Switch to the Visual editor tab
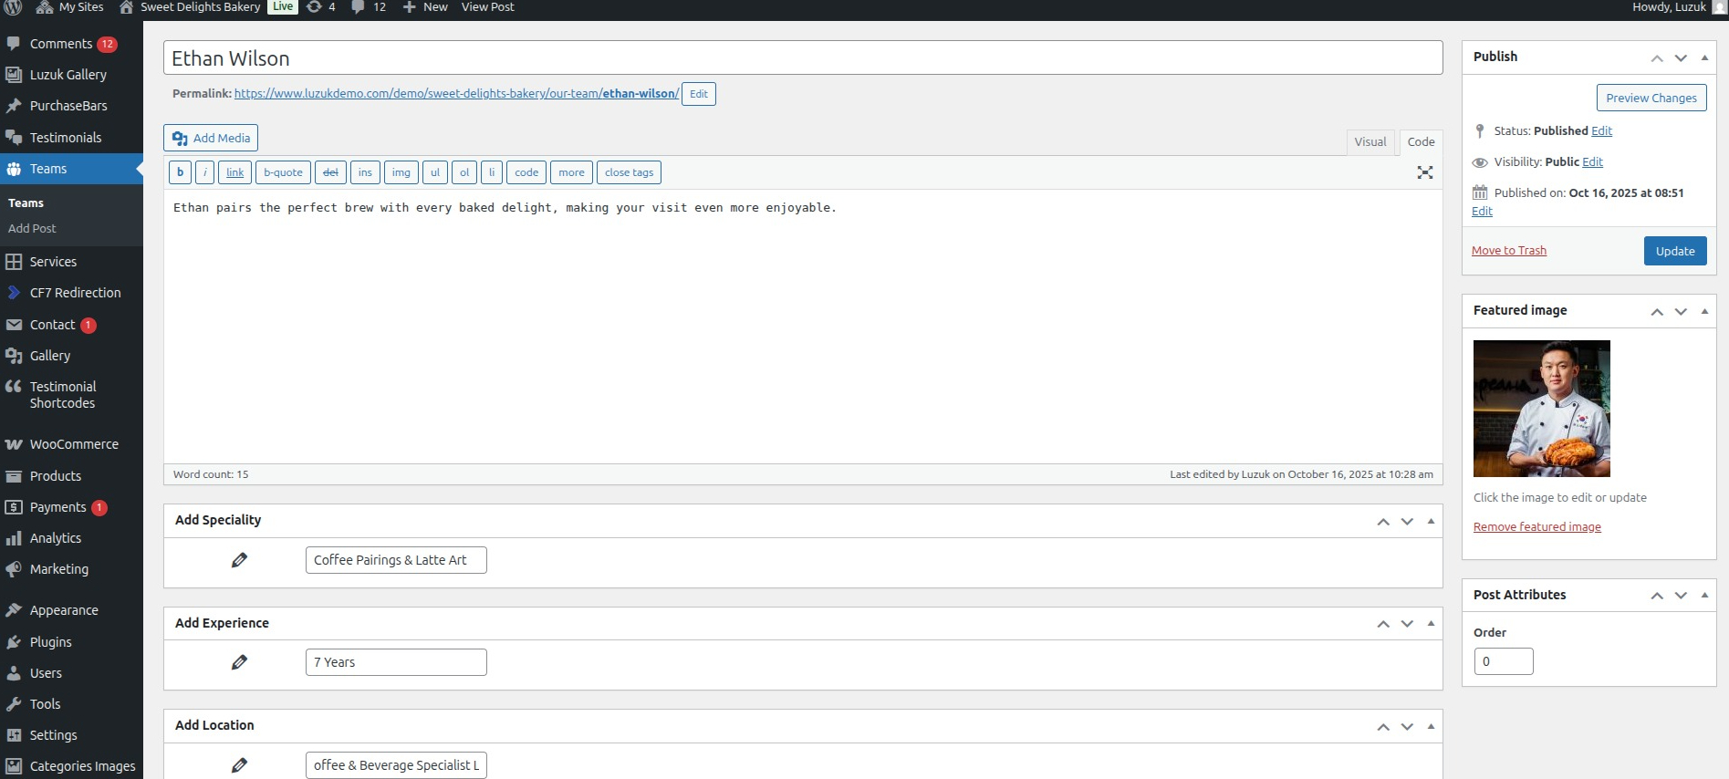 1370,141
